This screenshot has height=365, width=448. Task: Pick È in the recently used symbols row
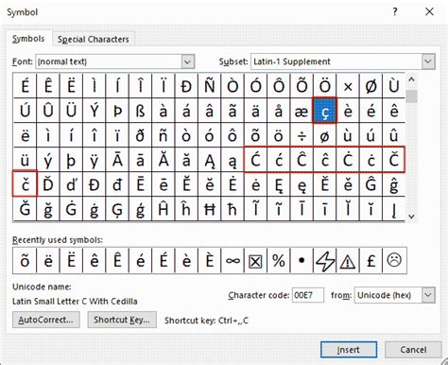click(x=210, y=261)
